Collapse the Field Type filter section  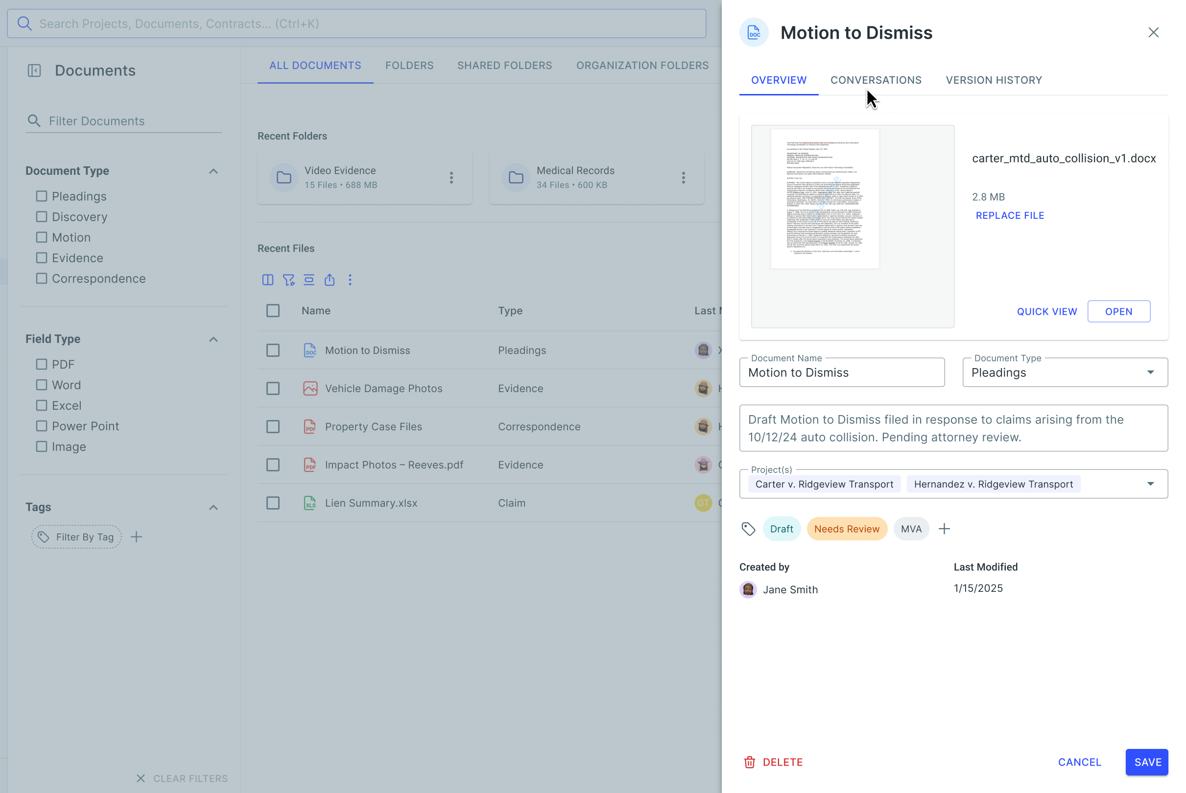pyautogui.click(x=213, y=339)
